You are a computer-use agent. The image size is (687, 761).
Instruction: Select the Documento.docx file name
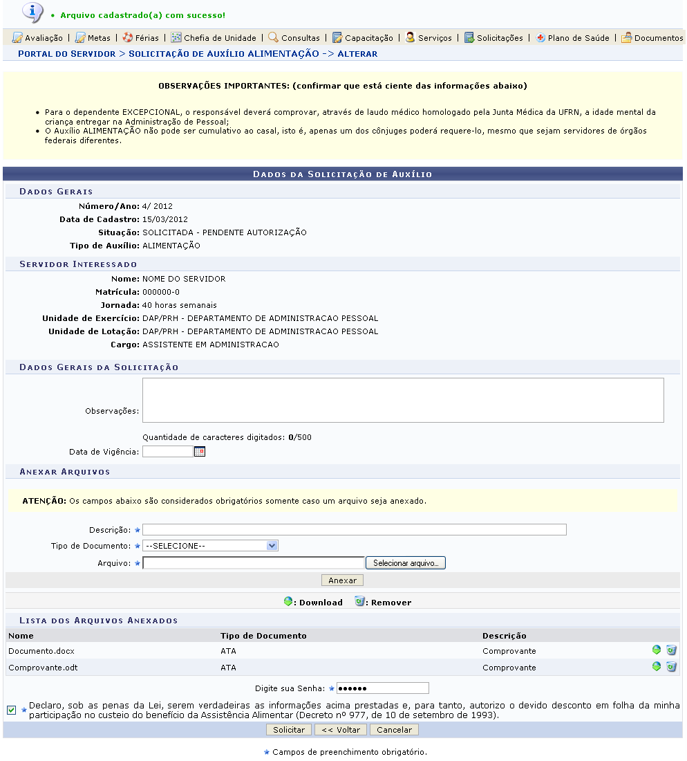coord(41,651)
